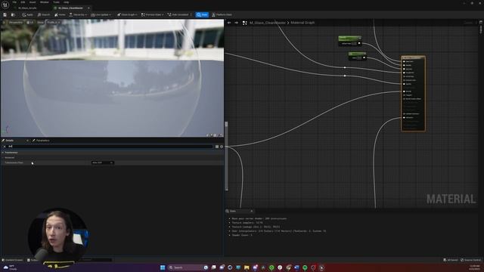Open the Asset menu
Viewport: 484px width, 272px height.
pos(33,2)
